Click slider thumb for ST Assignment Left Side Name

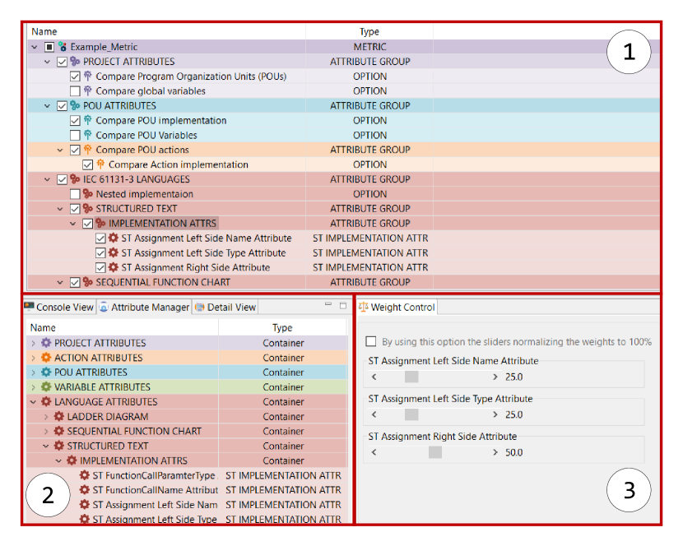tap(411, 377)
